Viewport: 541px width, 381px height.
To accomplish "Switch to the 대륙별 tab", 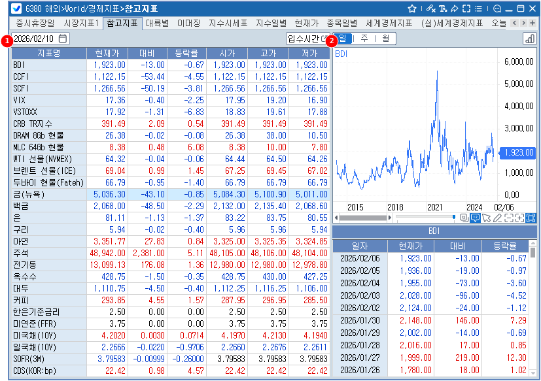I will tap(158, 23).
